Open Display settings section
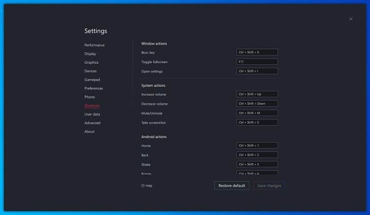This screenshot has height=215, width=370. click(x=90, y=54)
